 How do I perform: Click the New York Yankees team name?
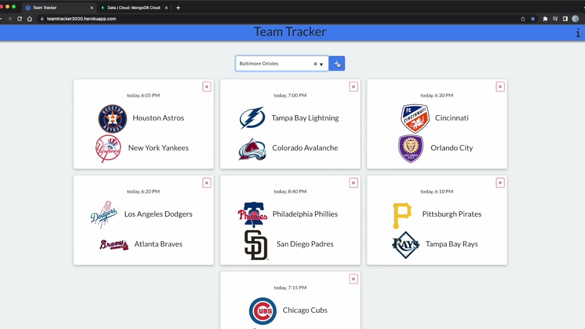(x=158, y=148)
